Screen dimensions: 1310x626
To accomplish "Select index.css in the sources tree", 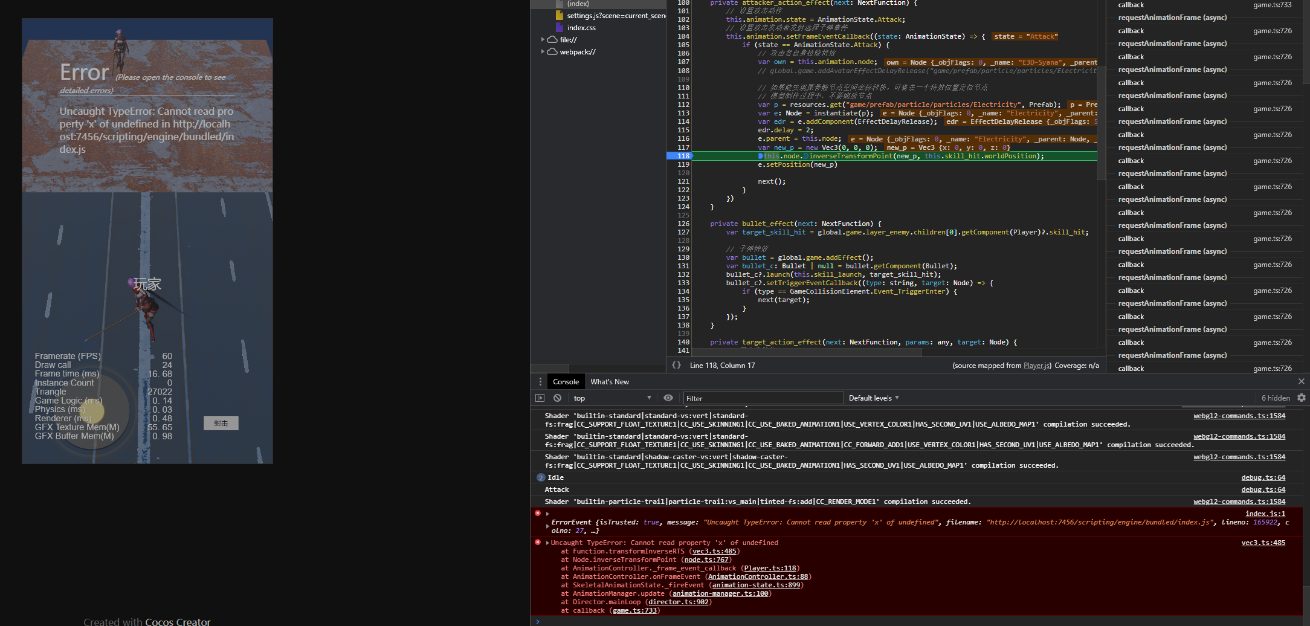I will (581, 28).
